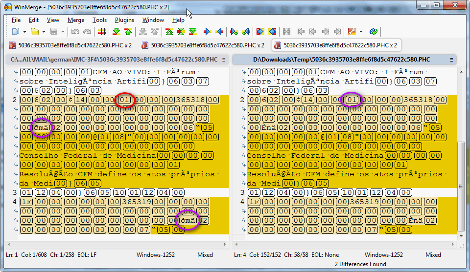Select the Difference in Current Line icon
The image size is (470, 272).
pos(102,32)
